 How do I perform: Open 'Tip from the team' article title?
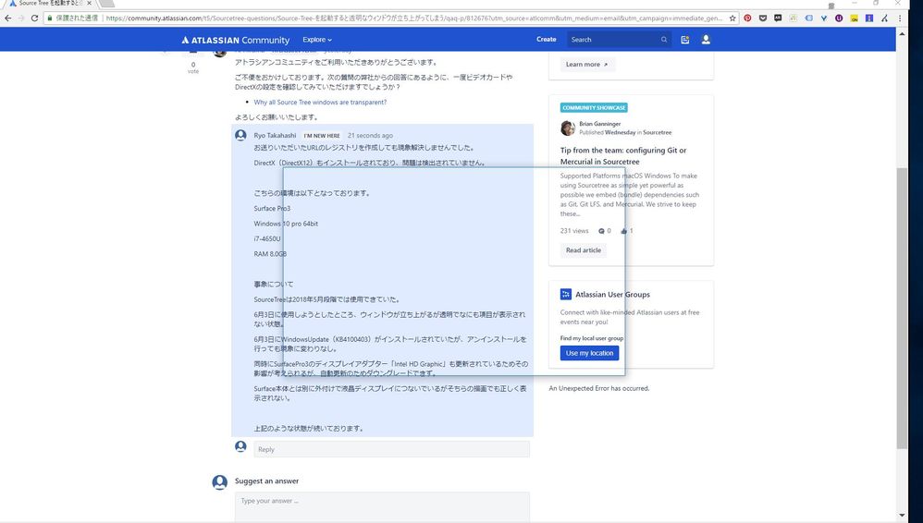click(623, 156)
